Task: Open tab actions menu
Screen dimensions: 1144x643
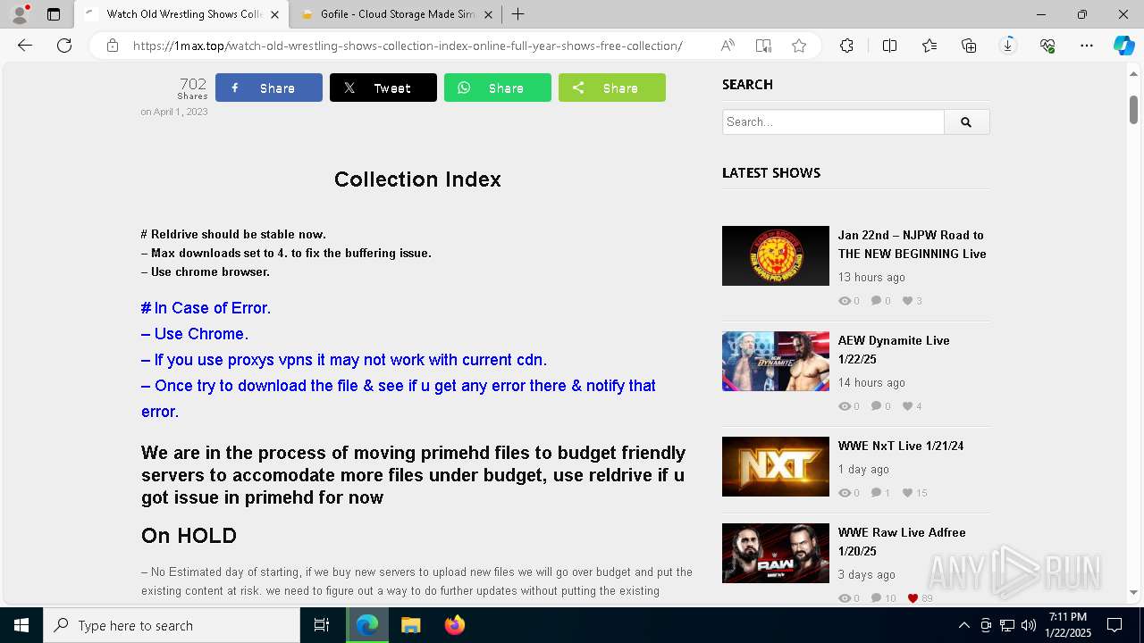Action: tap(54, 14)
